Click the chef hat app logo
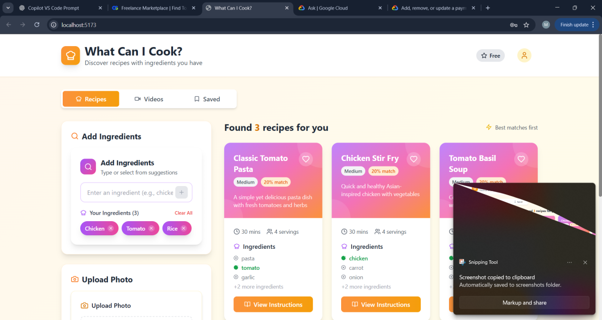602x320 pixels. (x=70, y=56)
